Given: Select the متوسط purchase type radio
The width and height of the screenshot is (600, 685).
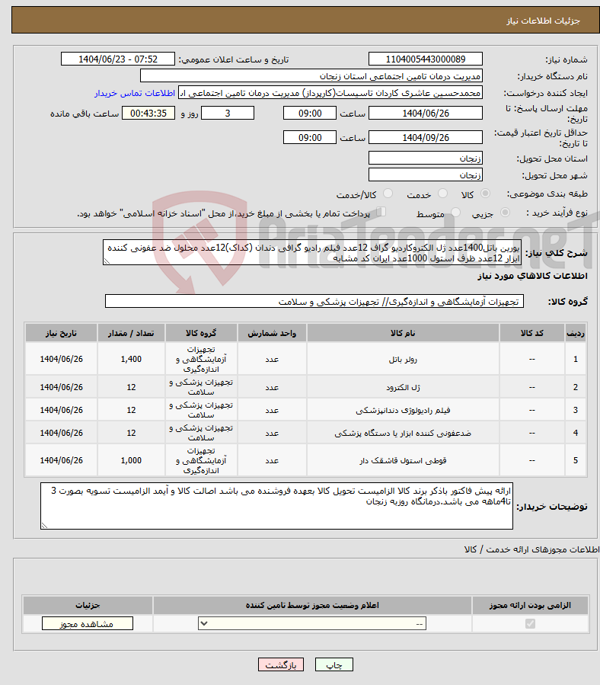Looking at the screenshot, I should (x=455, y=213).
